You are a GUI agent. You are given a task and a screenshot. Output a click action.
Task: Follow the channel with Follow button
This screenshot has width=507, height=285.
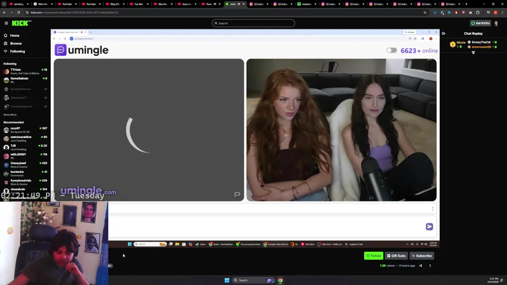tap(374, 256)
